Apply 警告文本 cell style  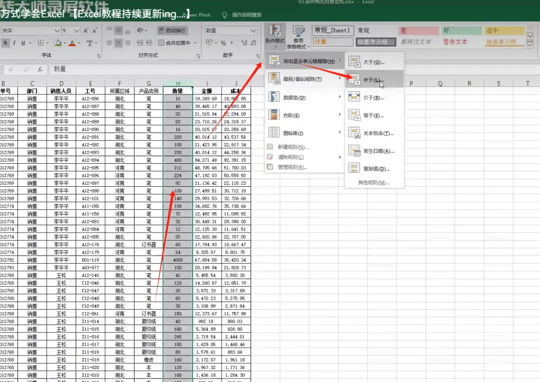455,41
